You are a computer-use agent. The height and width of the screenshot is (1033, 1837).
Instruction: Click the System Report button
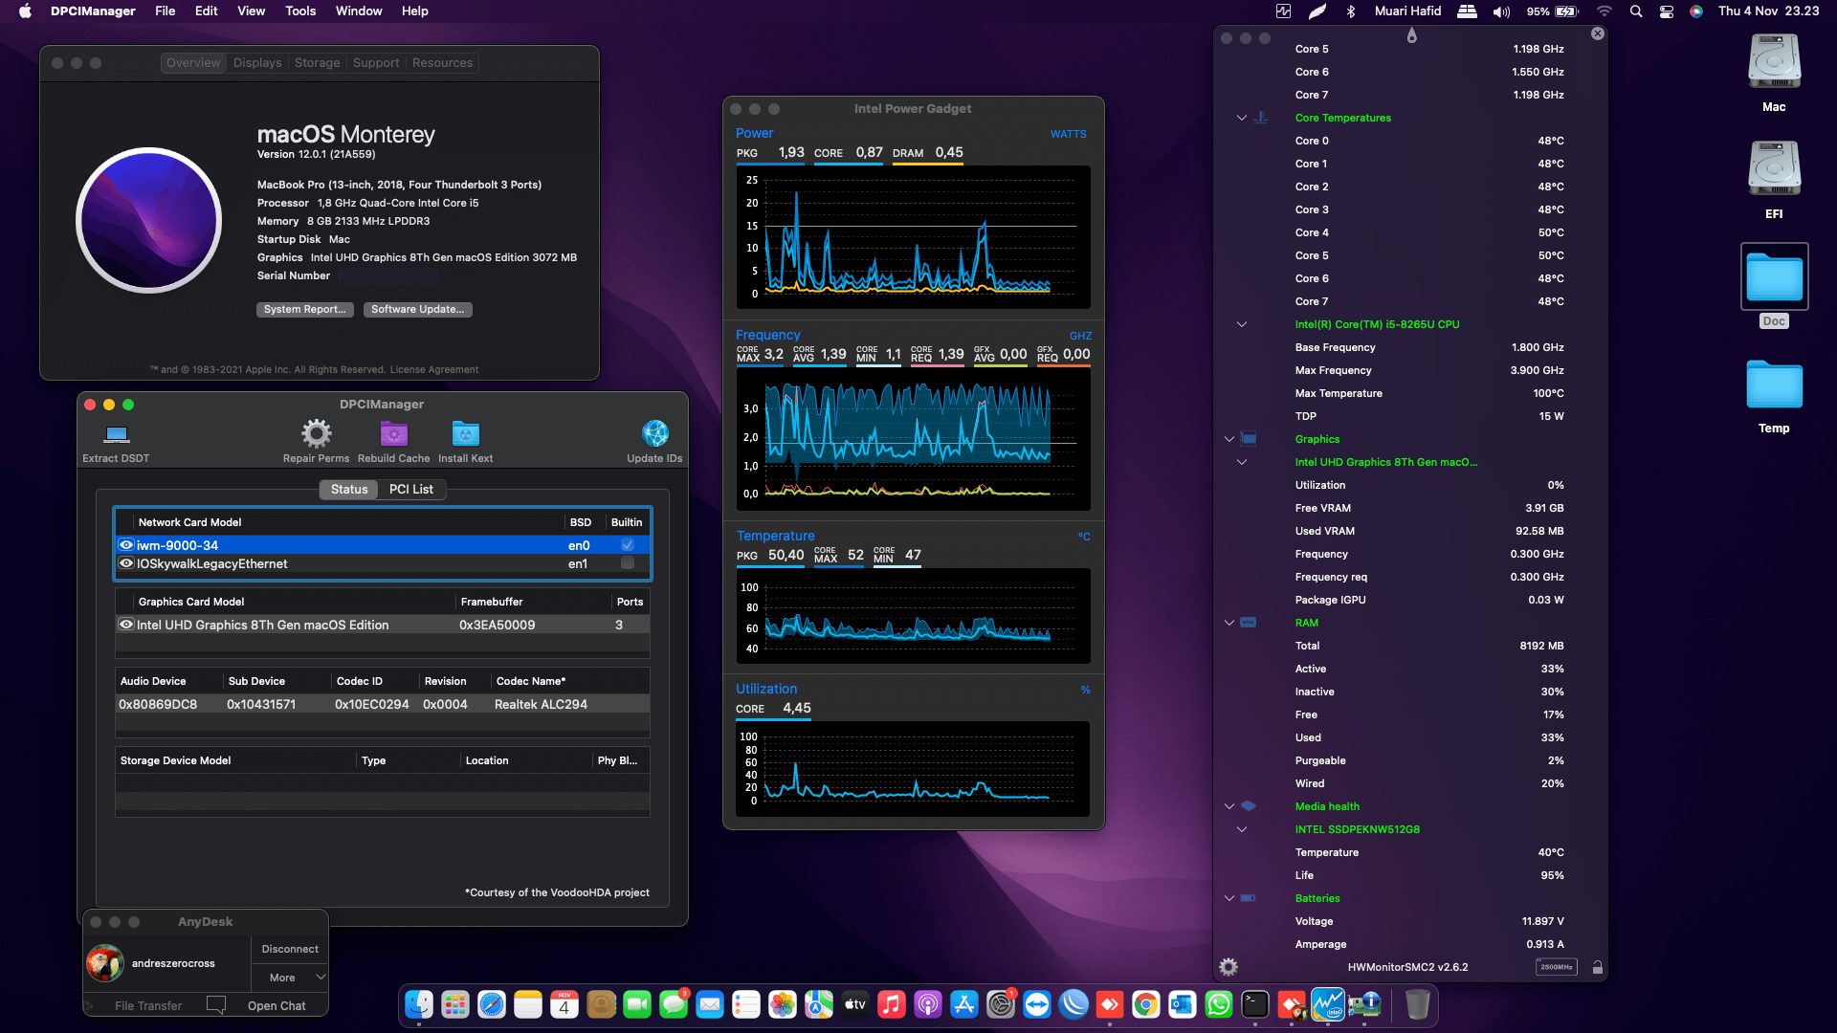tap(305, 309)
